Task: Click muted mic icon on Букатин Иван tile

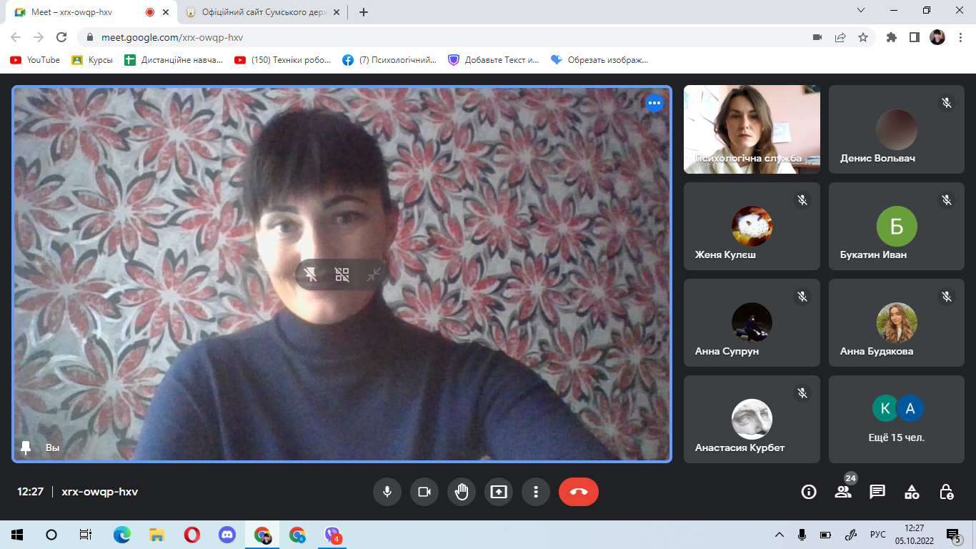Action: (947, 199)
